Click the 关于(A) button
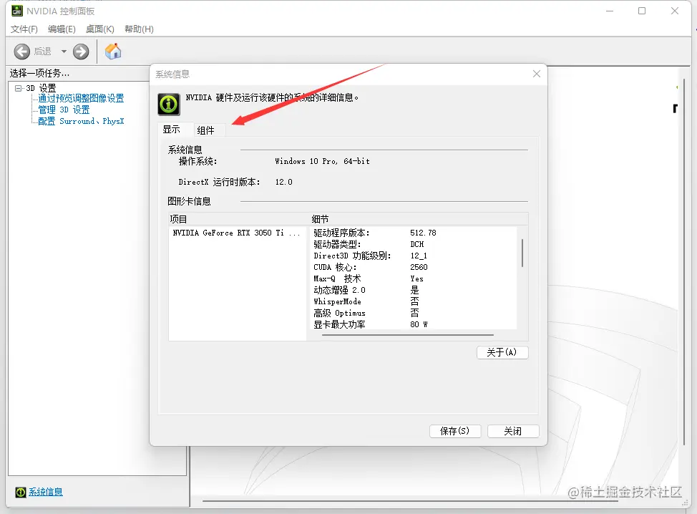The image size is (697, 514). point(502,352)
